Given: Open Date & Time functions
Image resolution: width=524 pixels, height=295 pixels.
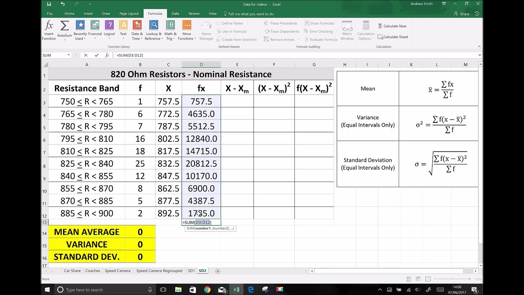Looking at the screenshot, I should pos(137,30).
